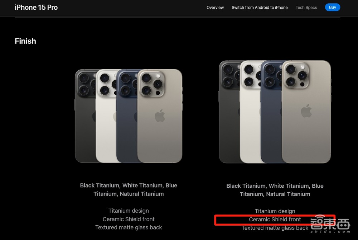Image resolution: width=358 pixels, height=240 pixels.
Task: Click the Finish section heading
Action: point(25,41)
